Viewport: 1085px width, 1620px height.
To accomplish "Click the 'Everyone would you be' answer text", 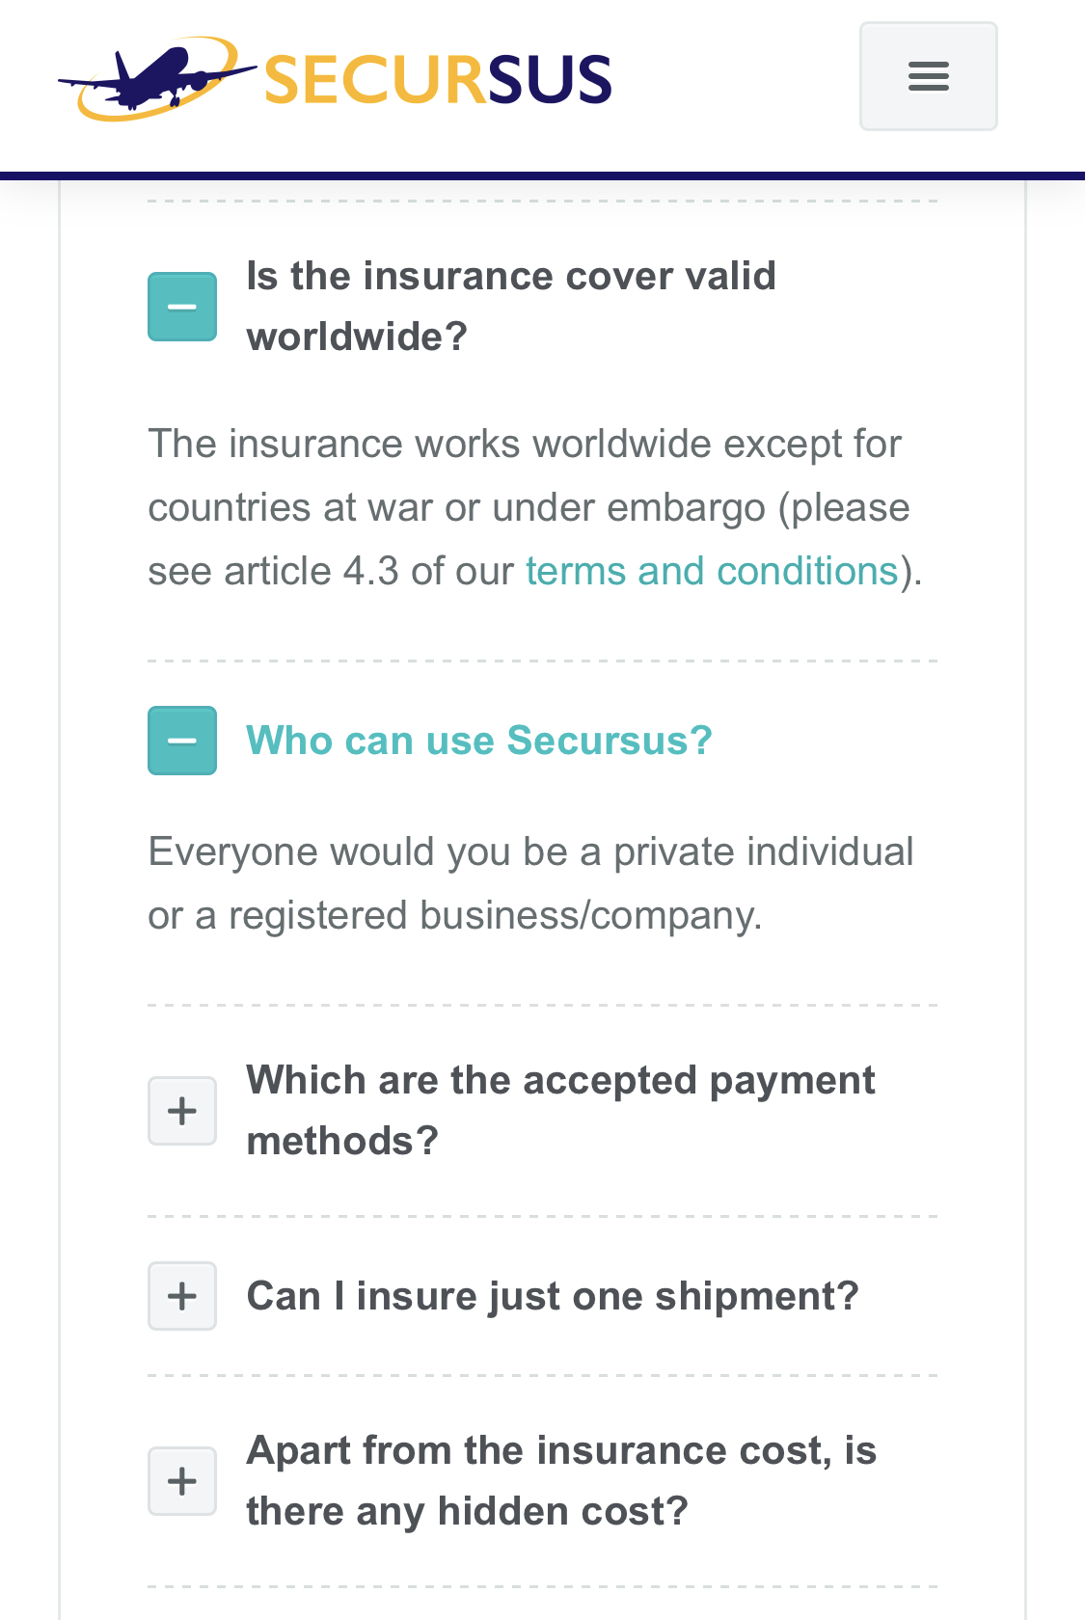I will click(530, 883).
